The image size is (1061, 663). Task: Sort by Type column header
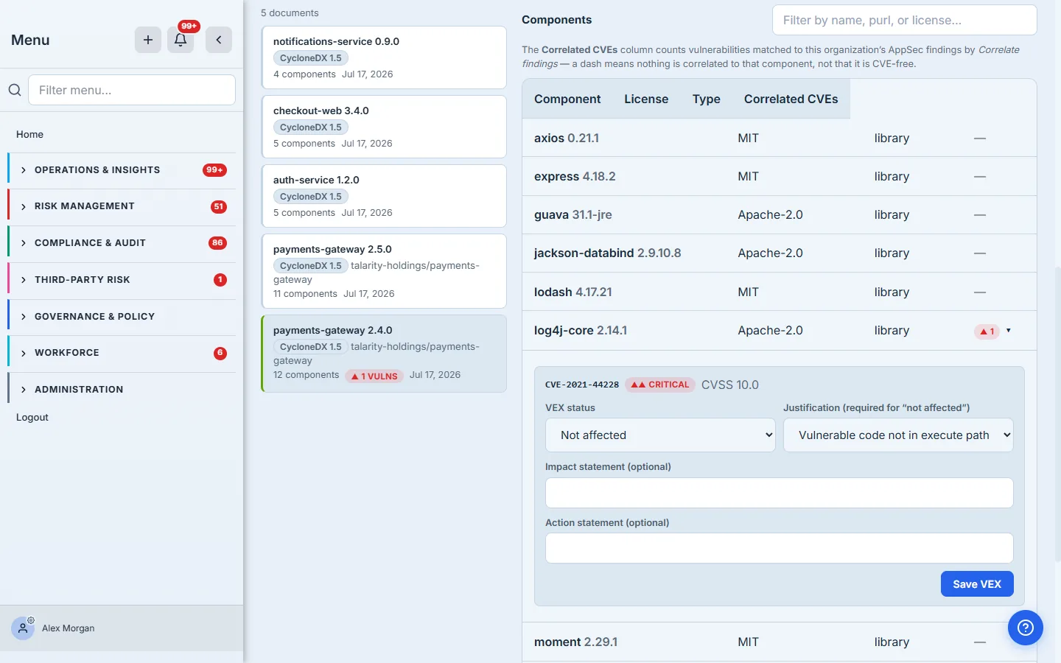coord(706,99)
